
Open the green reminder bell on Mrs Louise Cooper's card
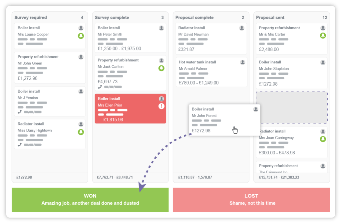81,36
